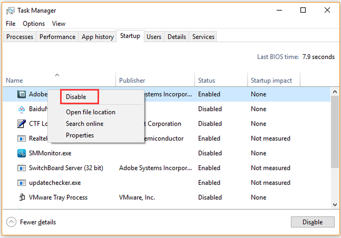This screenshot has height=238, width=341.
Task: Select the SwitchBoard Server (32 bit) row
Action: 167,168
